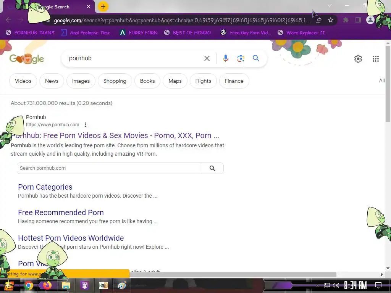This screenshot has height=293, width=391.
Task: Switch to the Images filter
Action: [x=81, y=81]
